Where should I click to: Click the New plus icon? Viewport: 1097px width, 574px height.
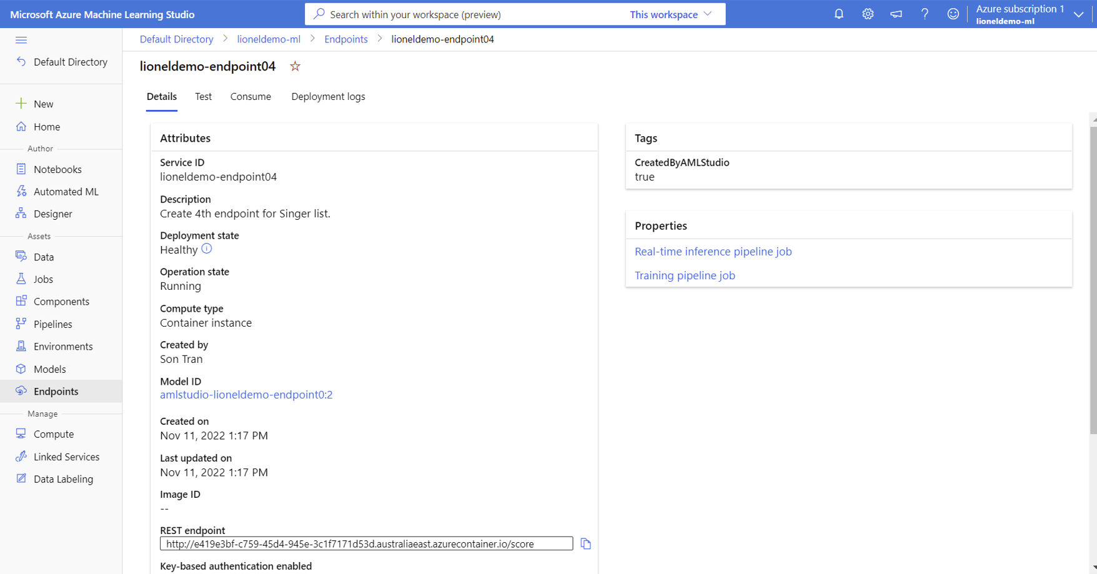coord(21,103)
